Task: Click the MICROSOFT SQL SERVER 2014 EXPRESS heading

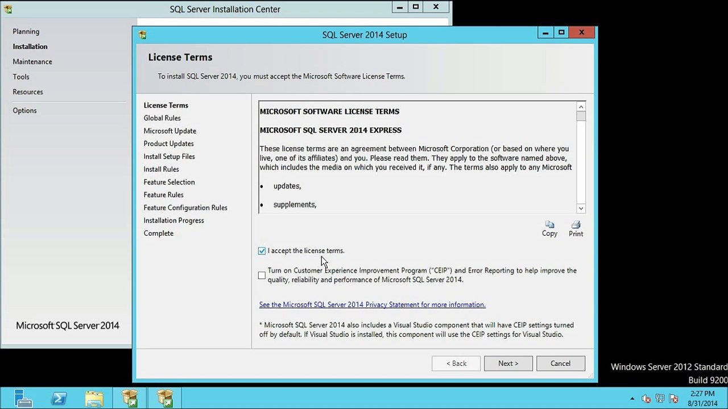Action: coord(330,130)
